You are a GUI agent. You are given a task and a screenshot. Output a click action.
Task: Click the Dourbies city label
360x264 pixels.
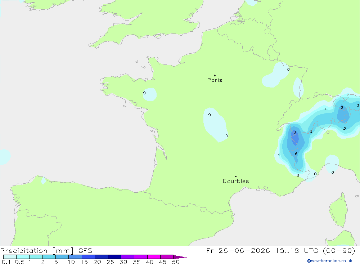[236, 181]
